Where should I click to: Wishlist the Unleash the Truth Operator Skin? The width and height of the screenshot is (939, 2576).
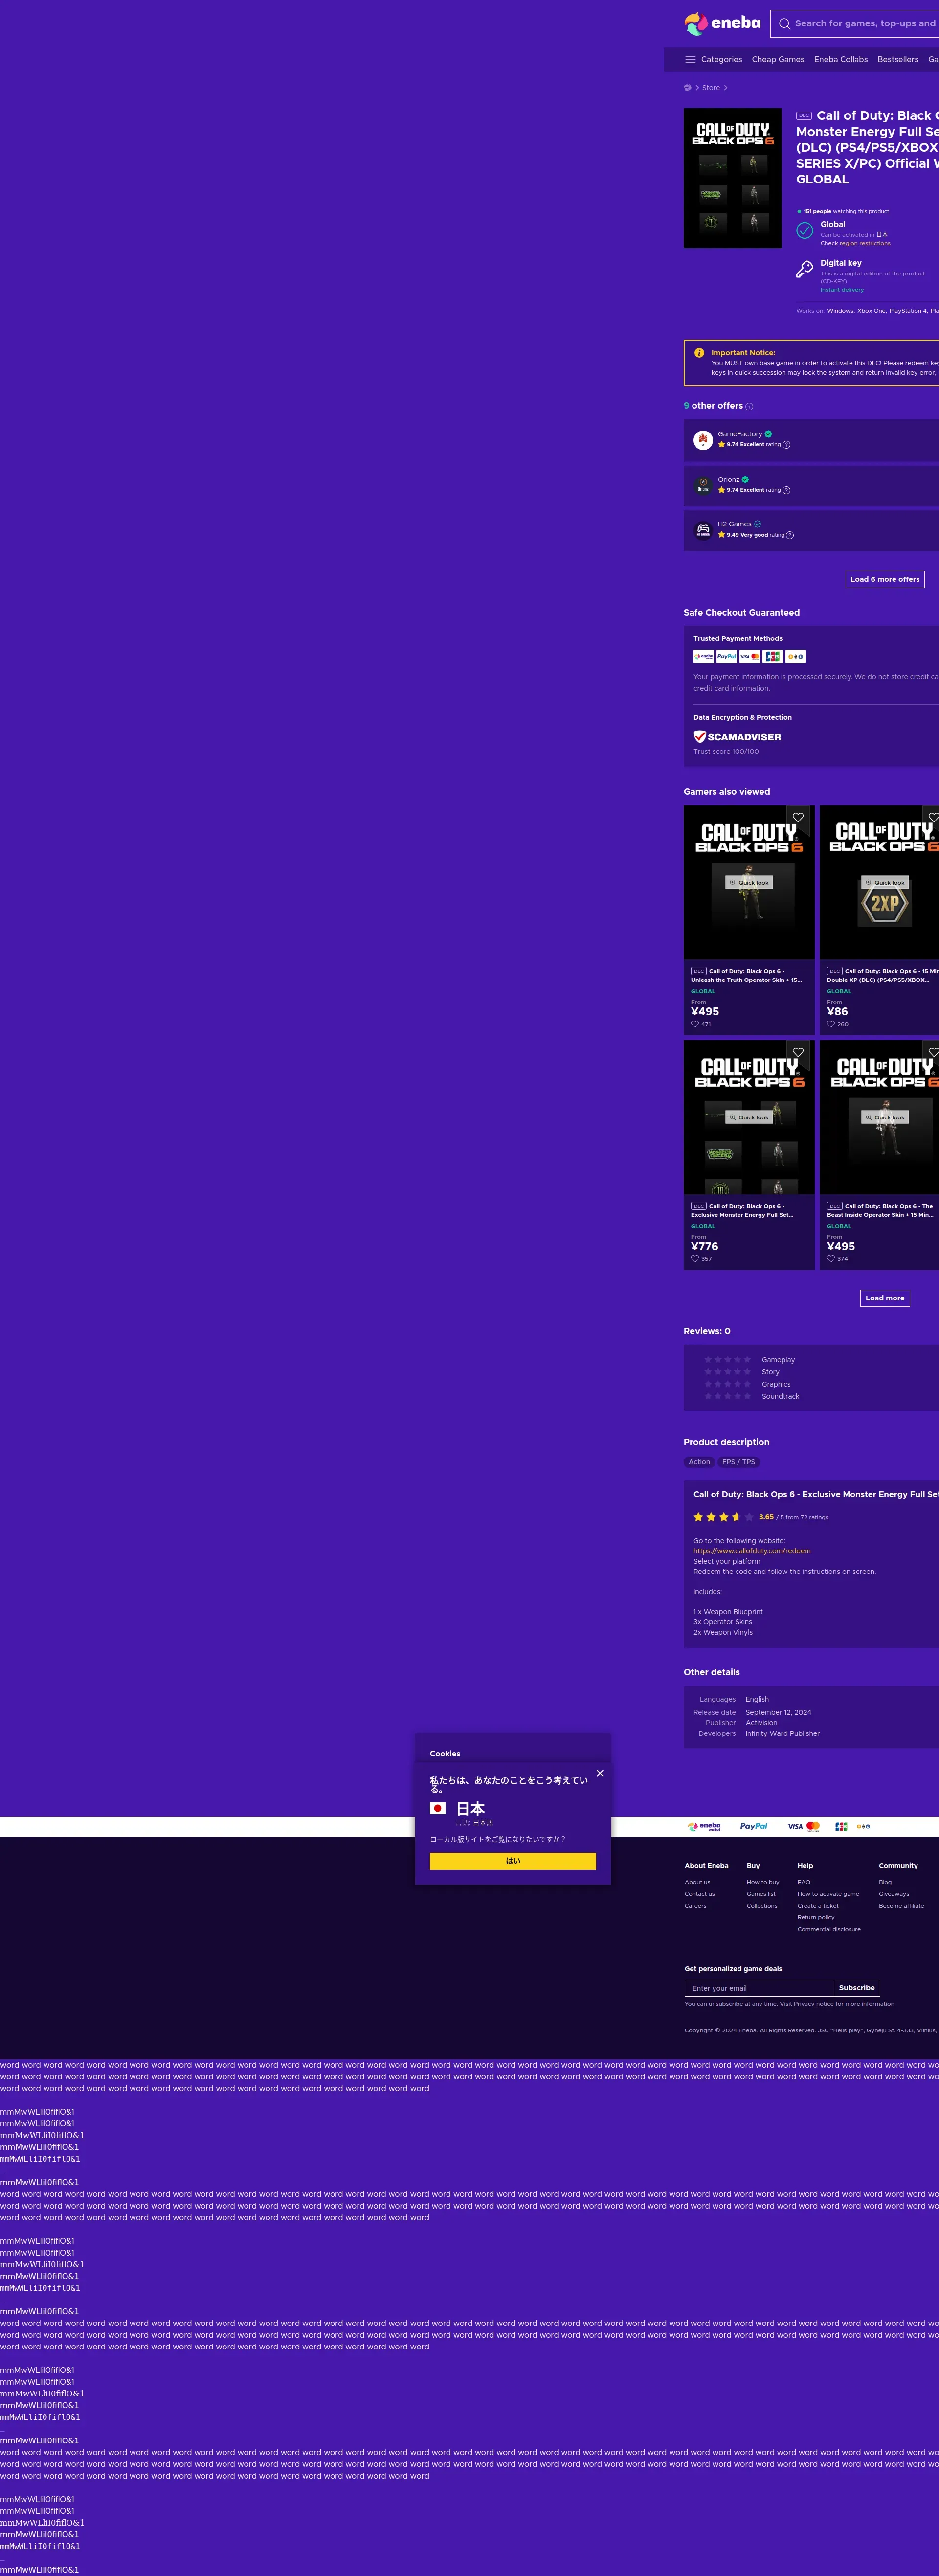(798, 818)
